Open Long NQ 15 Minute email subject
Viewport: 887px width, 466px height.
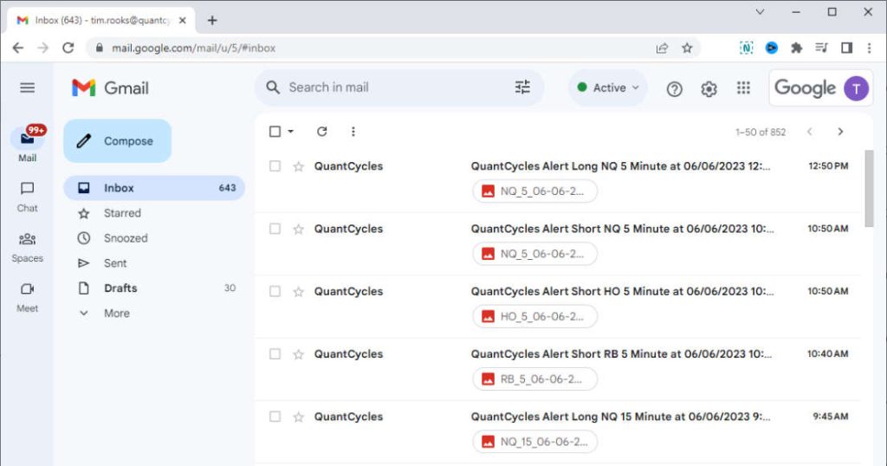pos(620,417)
